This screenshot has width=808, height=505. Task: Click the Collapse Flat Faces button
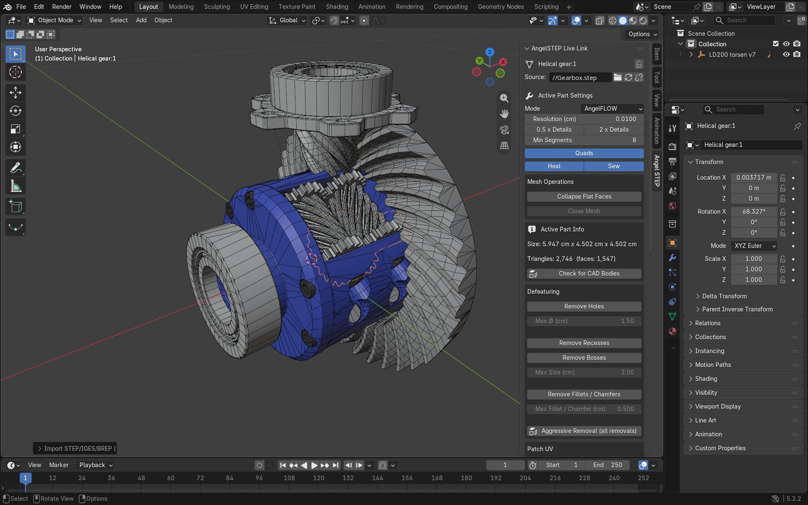coord(584,196)
